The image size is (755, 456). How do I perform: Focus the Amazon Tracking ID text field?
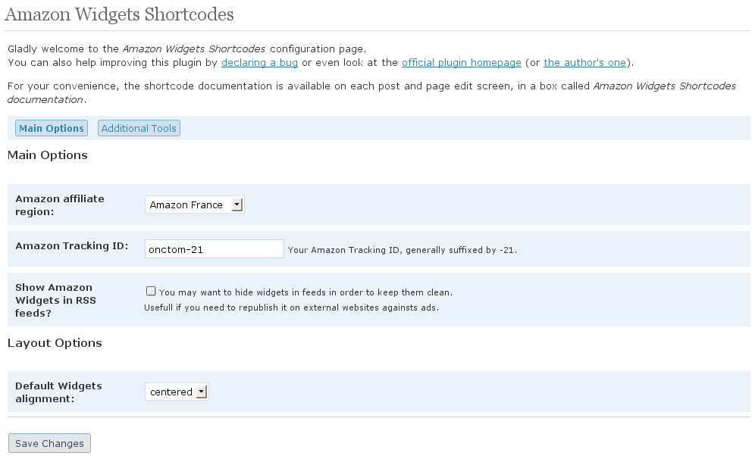pyautogui.click(x=214, y=248)
